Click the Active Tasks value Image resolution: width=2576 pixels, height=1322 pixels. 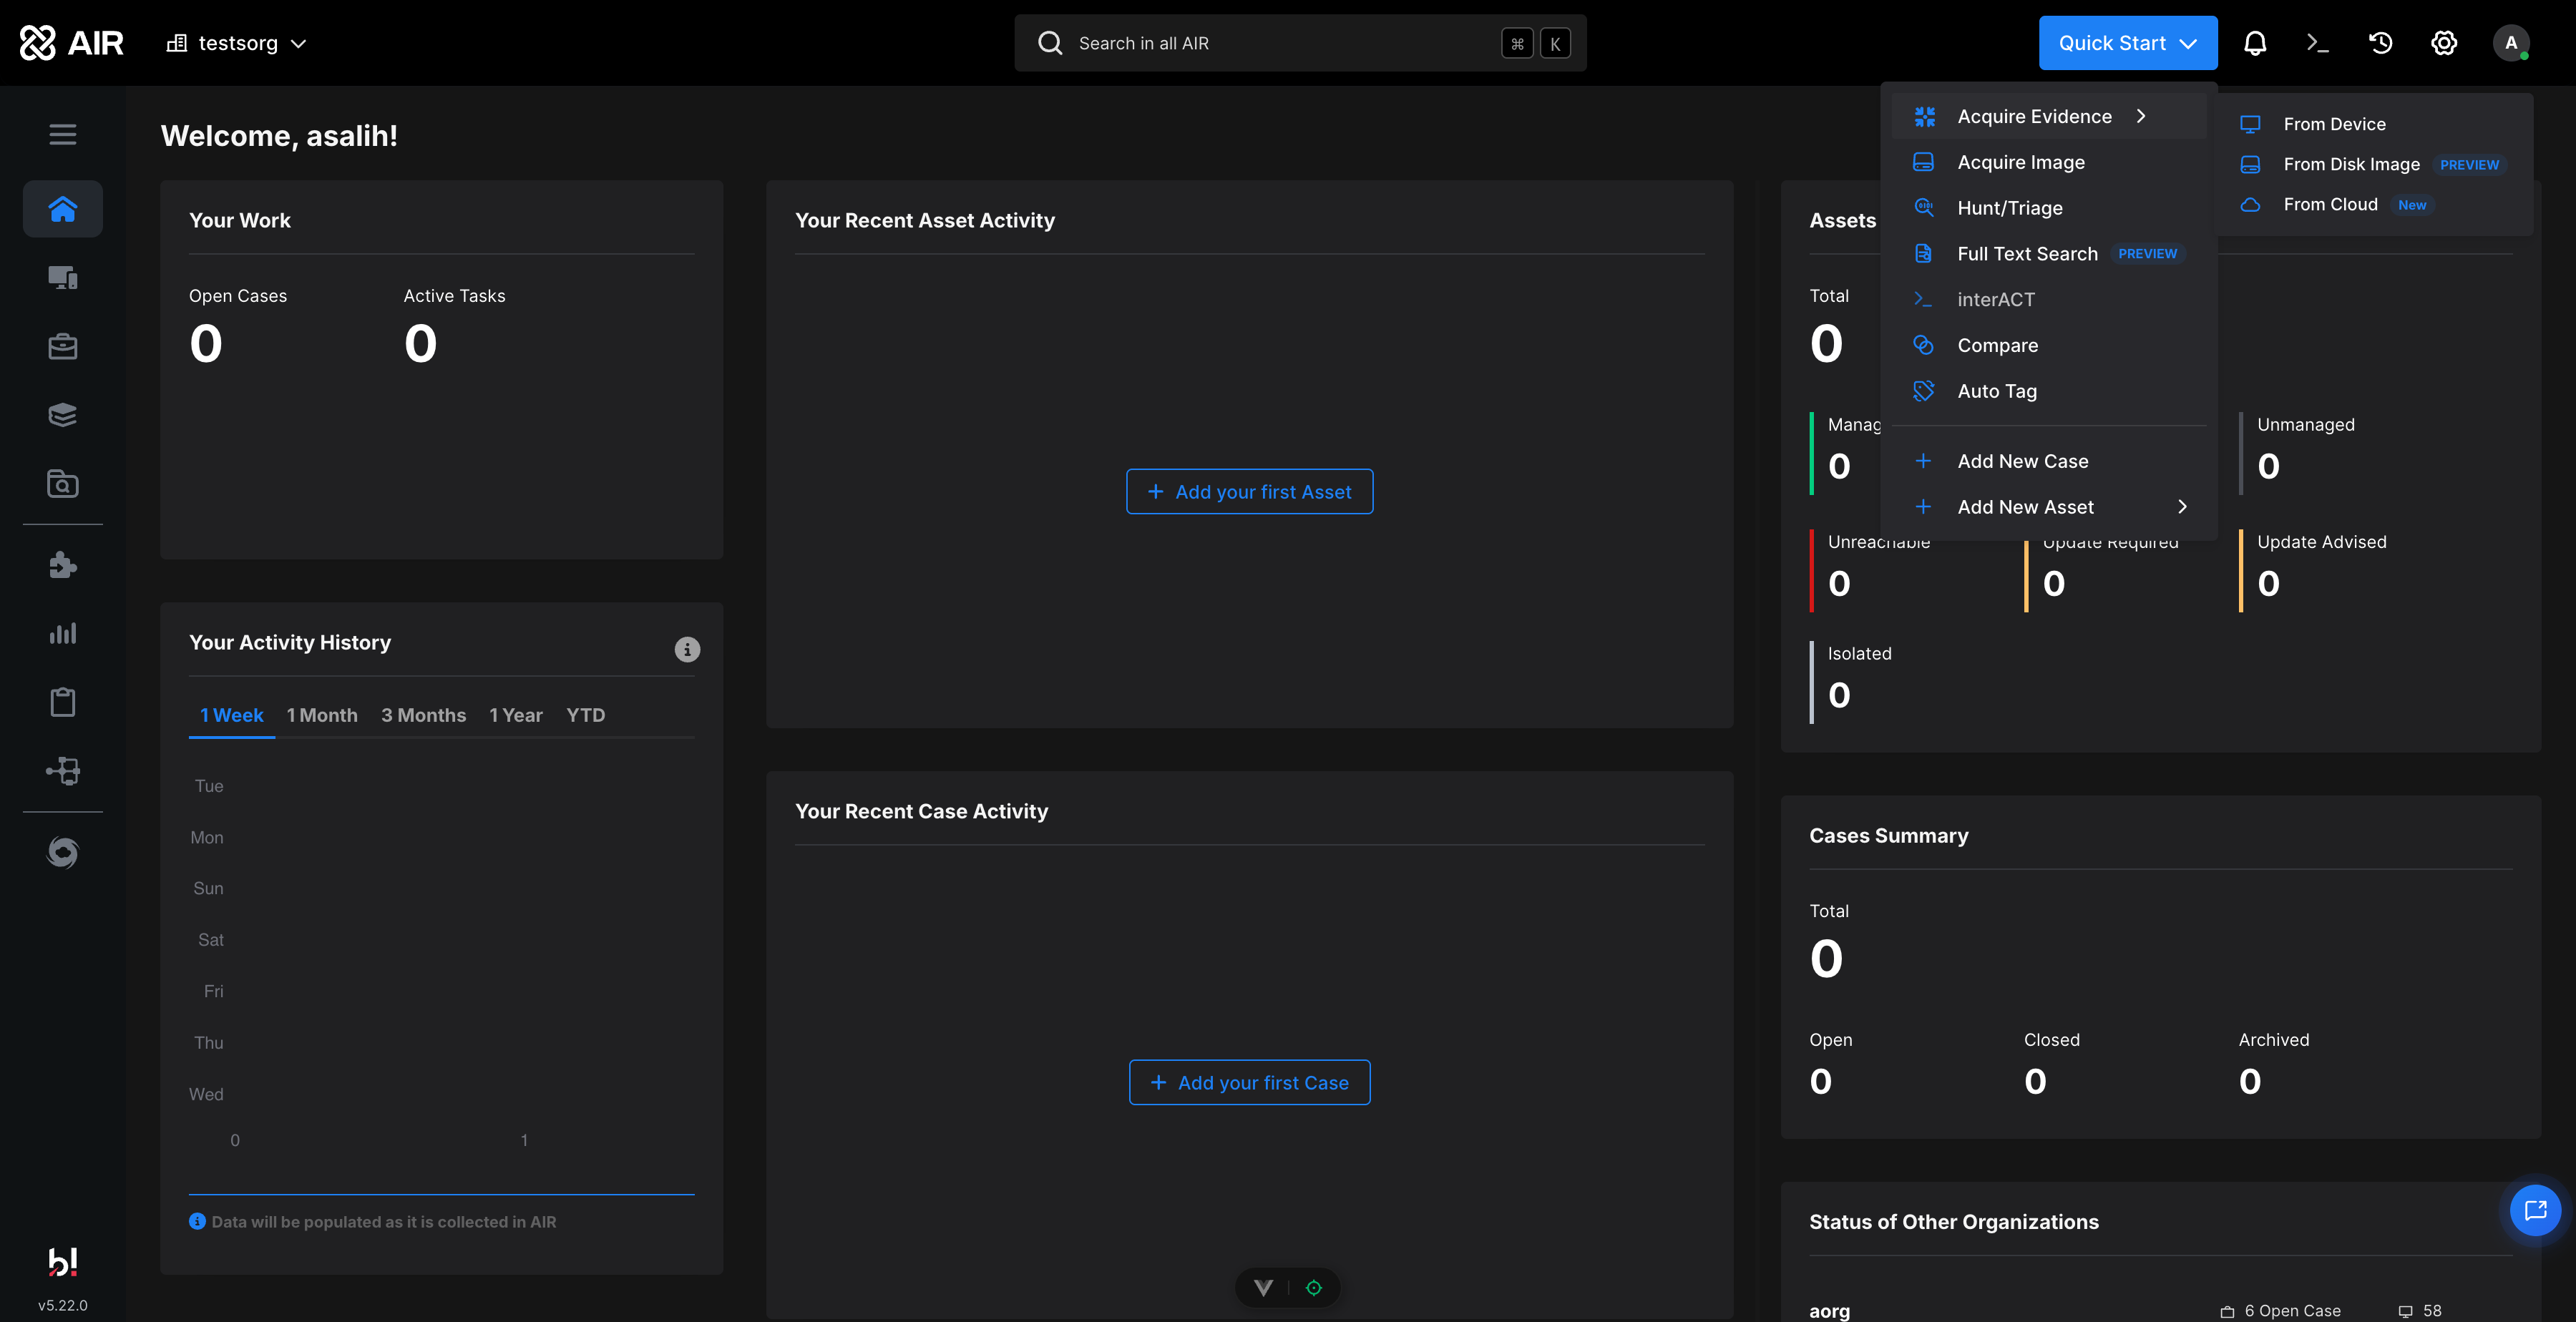(421, 343)
